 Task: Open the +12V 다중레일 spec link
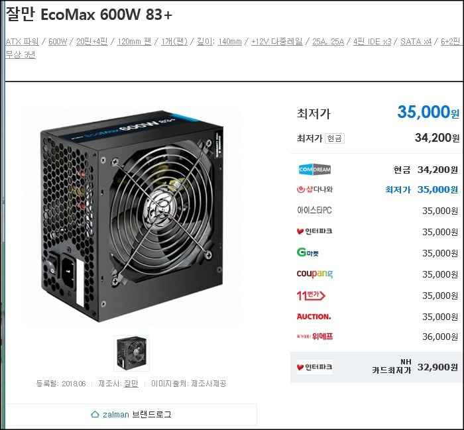[x=276, y=42]
